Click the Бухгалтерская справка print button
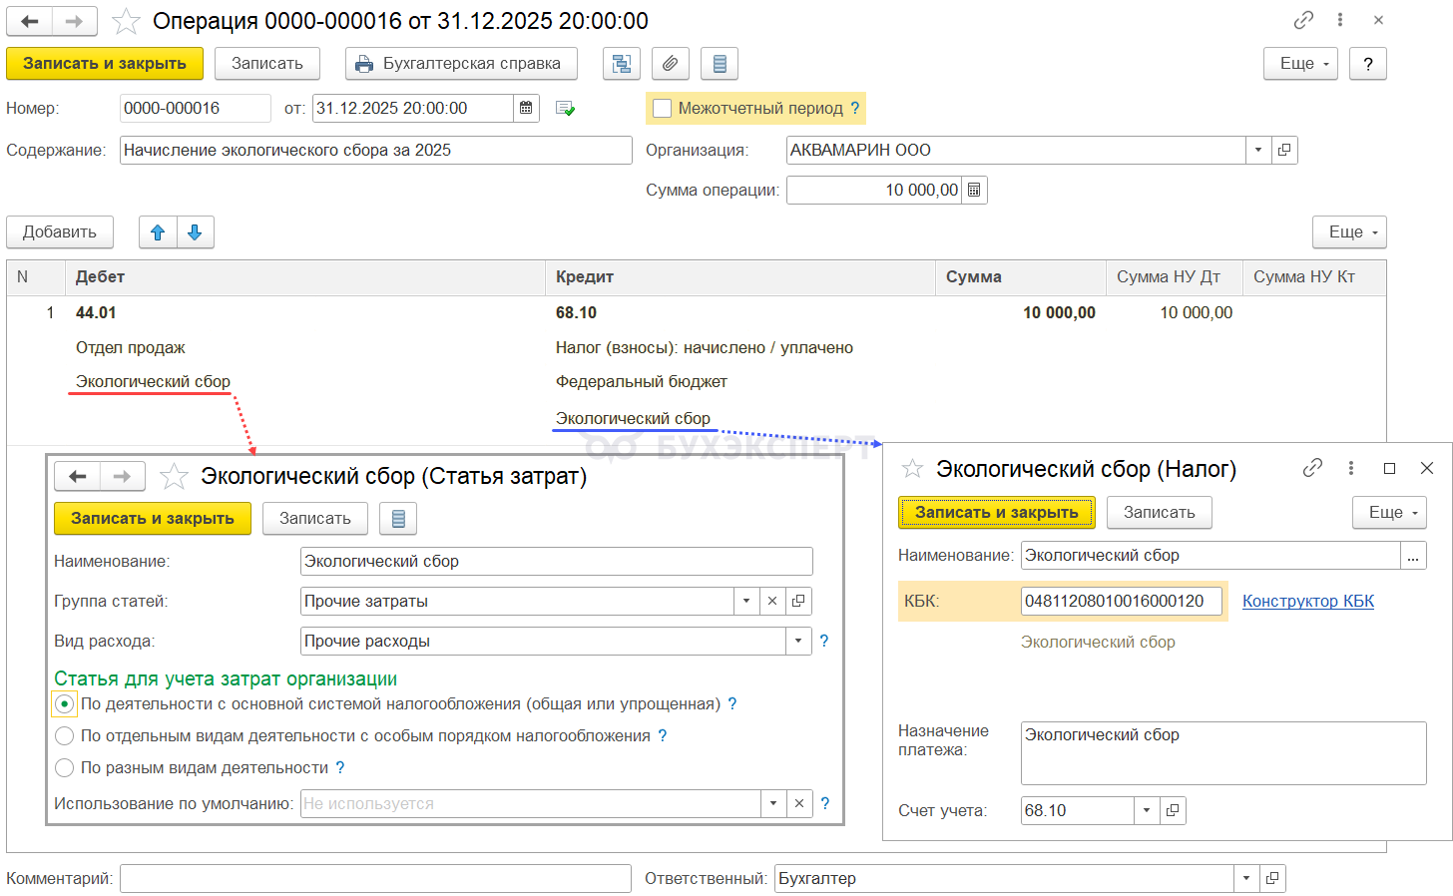 pos(461,64)
